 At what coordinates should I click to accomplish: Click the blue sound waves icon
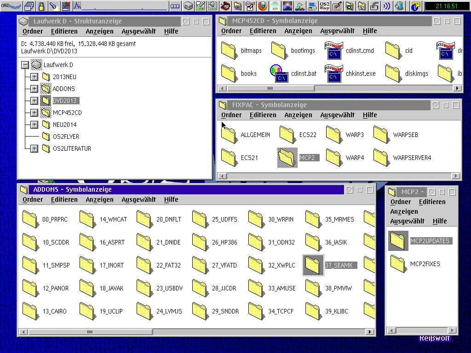pyautogui.click(x=386, y=6)
